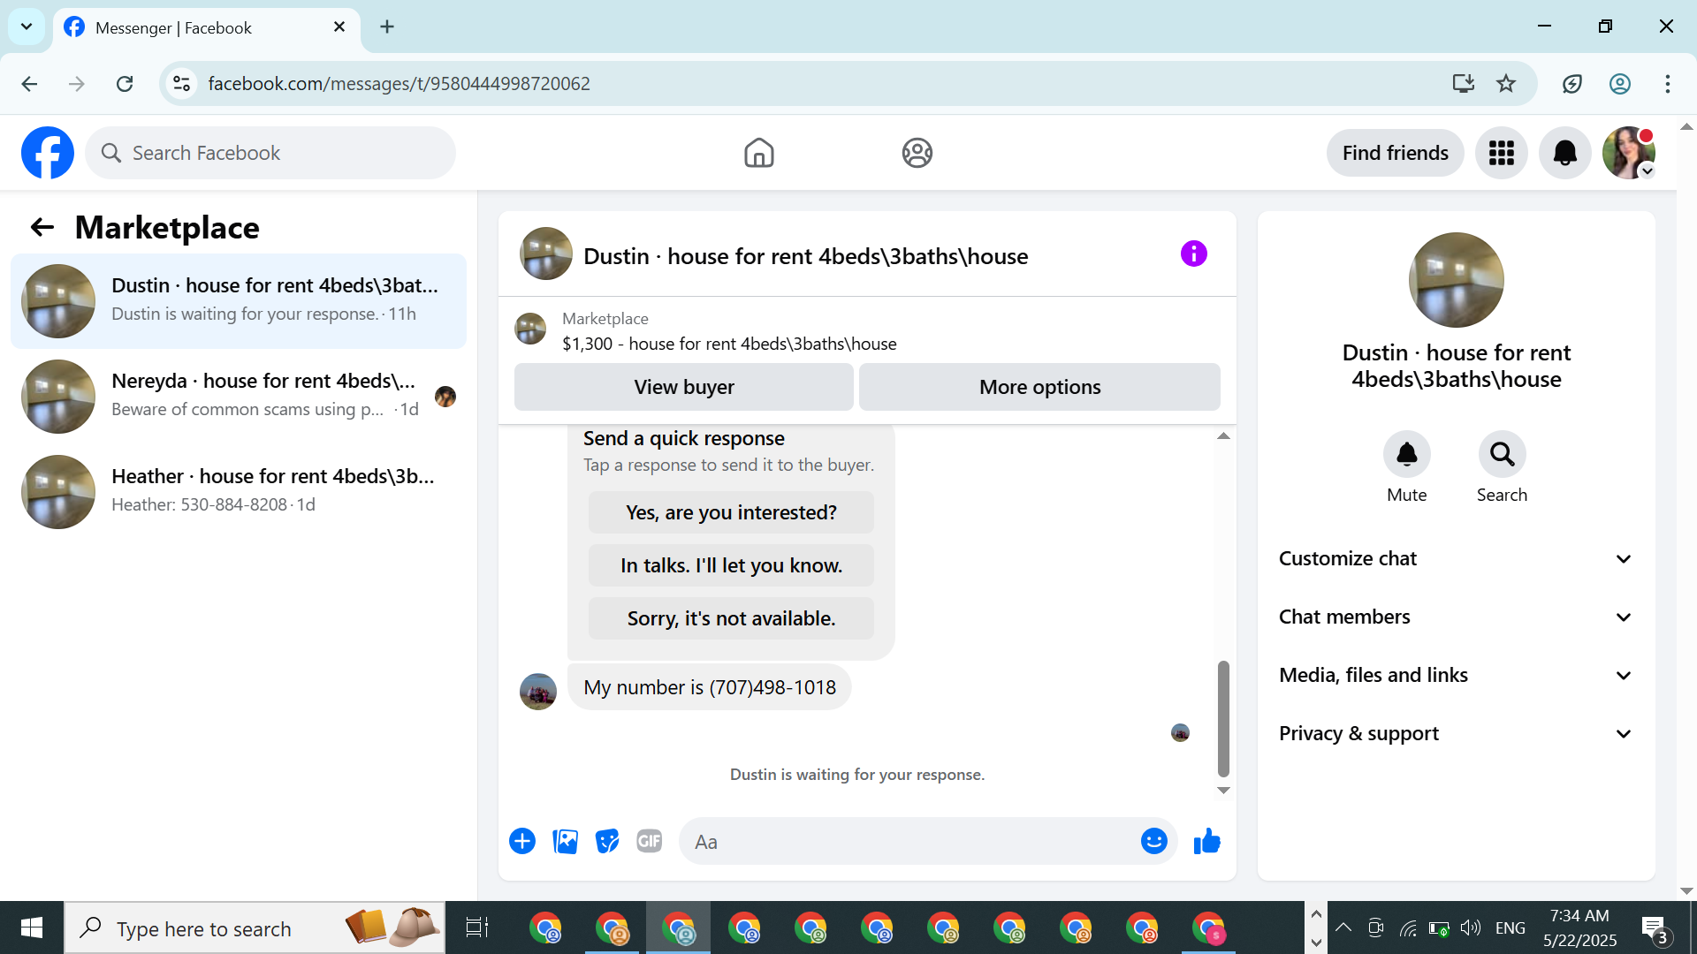This screenshot has height=954, width=1697.
Task: Search in conversation with magnifier icon
Action: tap(1503, 454)
